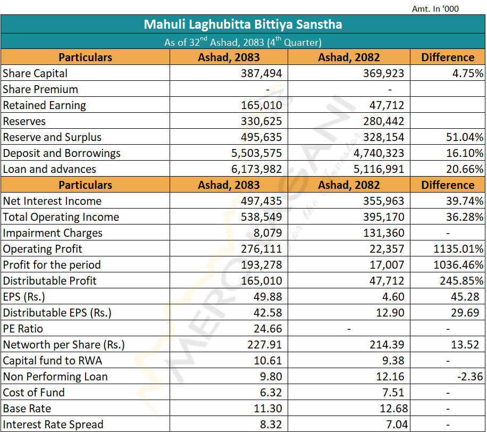The width and height of the screenshot is (487, 432).
Task: Select the Operating Profit label
Action: tap(42, 249)
